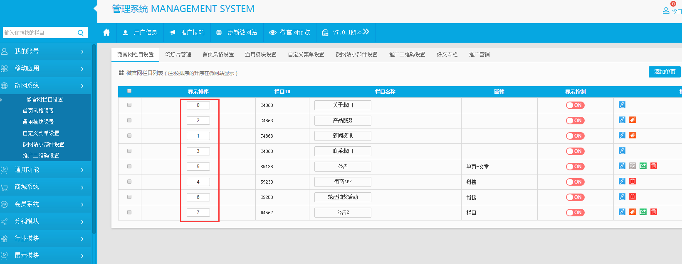Screen dimensions: 682x264
Task: Switch to the 幻灯片管理 tab
Action: pos(178,54)
